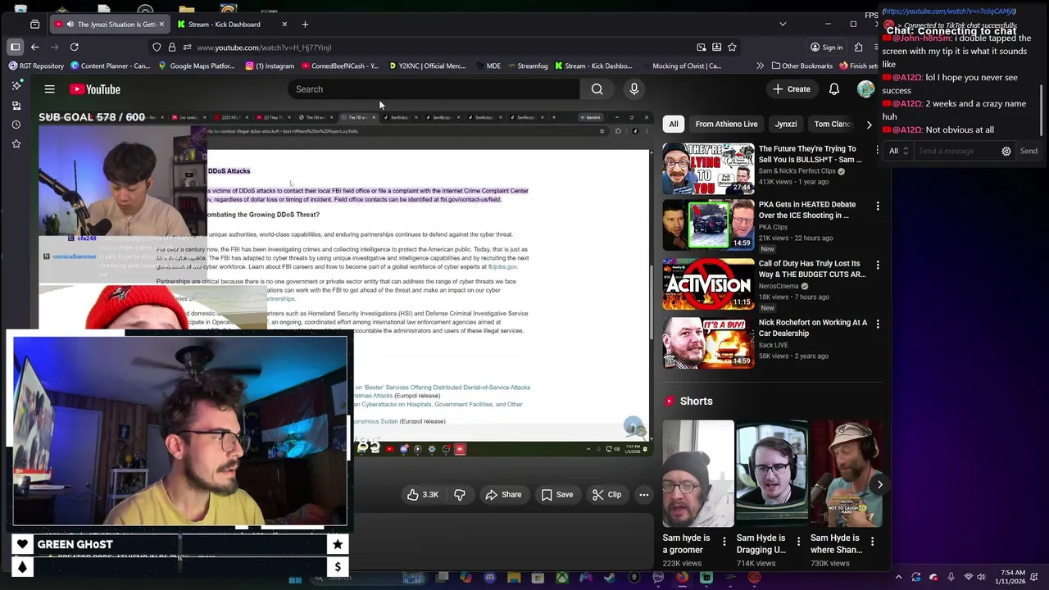Open a new browser tab
The height and width of the screenshot is (590, 1049).
(305, 25)
